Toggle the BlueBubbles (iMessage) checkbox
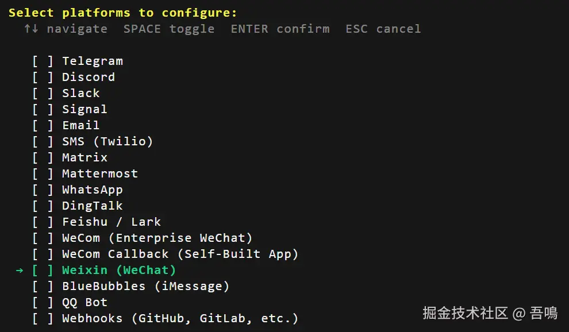The height and width of the screenshot is (332, 569). click(x=43, y=286)
